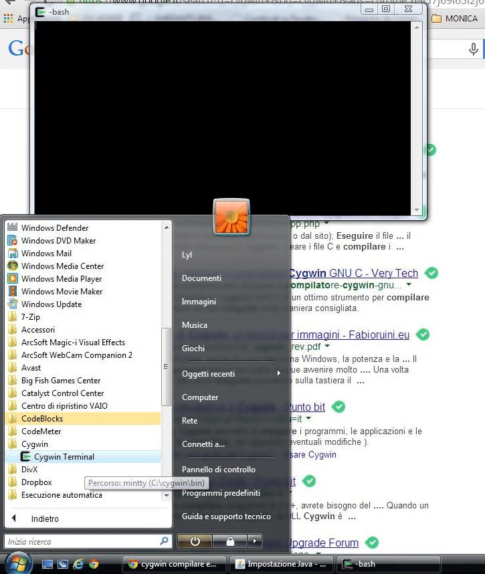Open Documenti from Start menu
485x574 pixels.
click(201, 278)
